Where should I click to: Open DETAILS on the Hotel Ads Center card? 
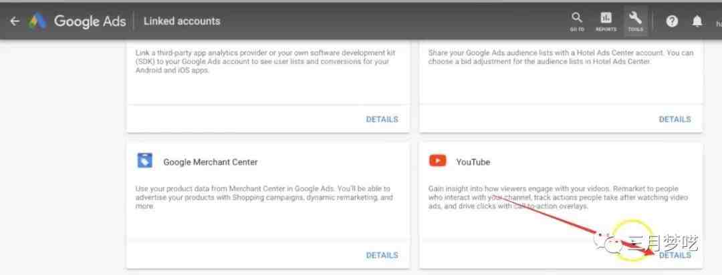675,119
